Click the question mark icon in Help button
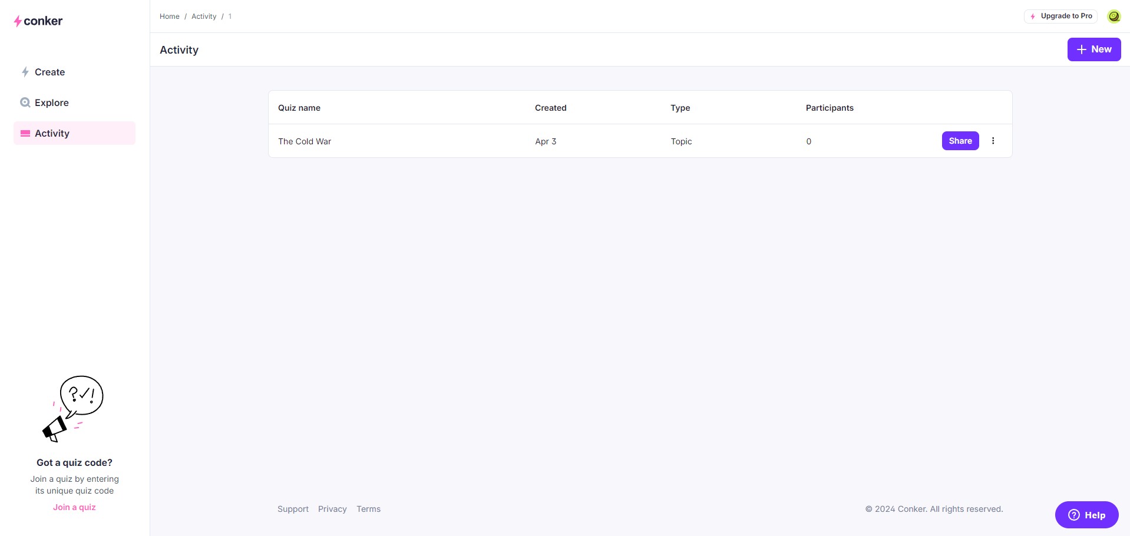 point(1074,515)
